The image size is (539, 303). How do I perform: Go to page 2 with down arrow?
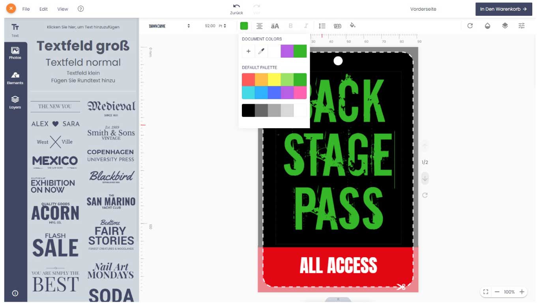pyautogui.click(x=425, y=178)
